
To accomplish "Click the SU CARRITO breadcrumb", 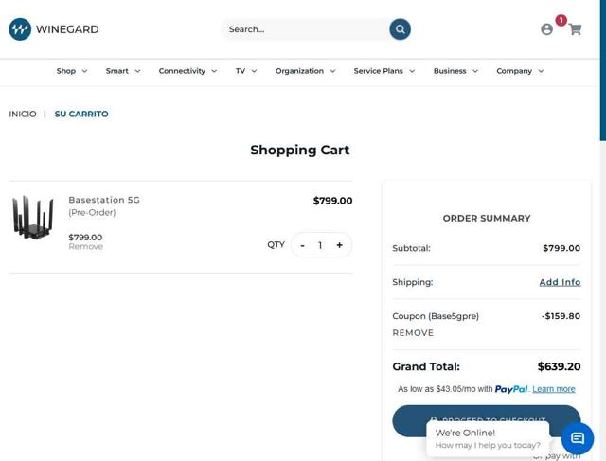I will tap(81, 114).
